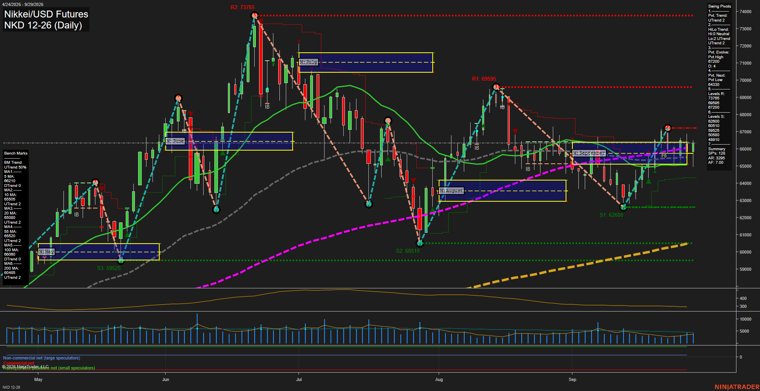The width and height of the screenshot is (760, 391).
Task: Click the Nikkei/USD Futures chart title
Action: [46, 14]
